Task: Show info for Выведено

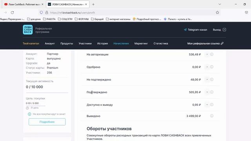Action: tap(212, 116)
